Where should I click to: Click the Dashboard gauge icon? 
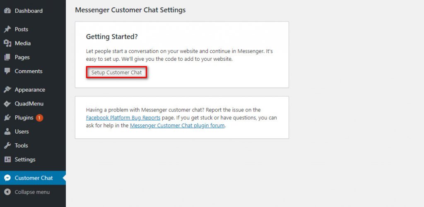click(x=7, y=11)
